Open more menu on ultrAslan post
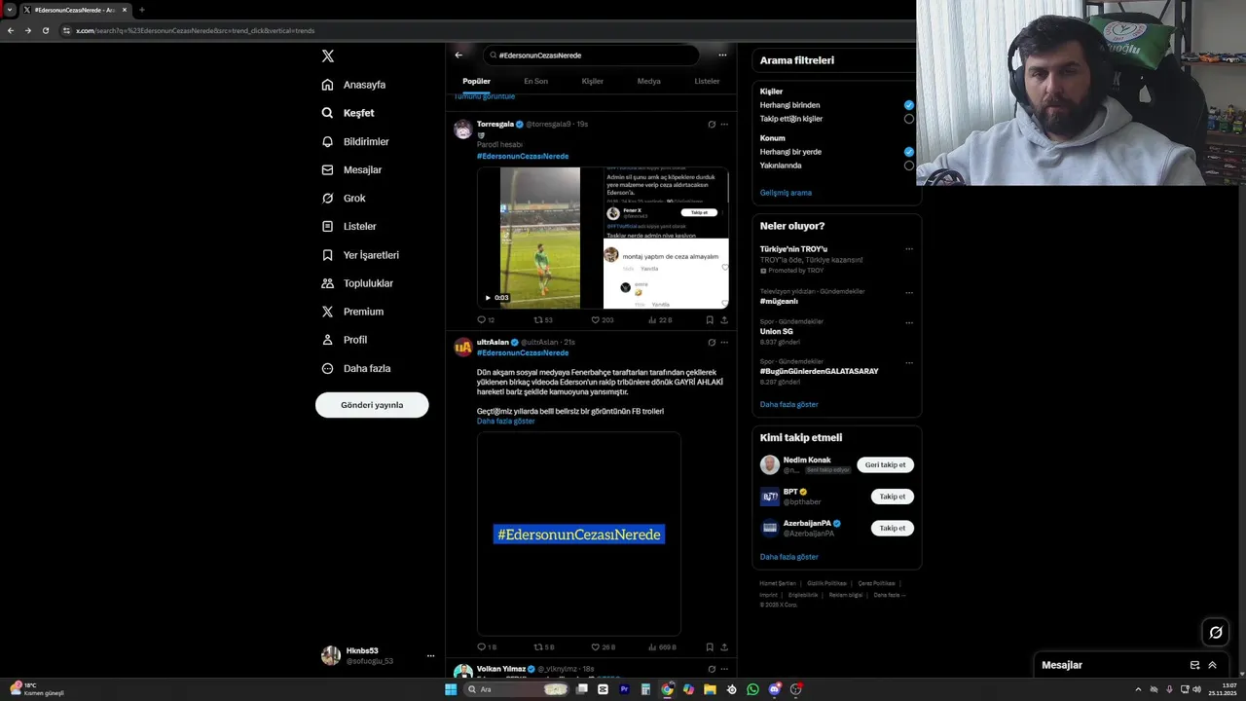 point(724,343)
